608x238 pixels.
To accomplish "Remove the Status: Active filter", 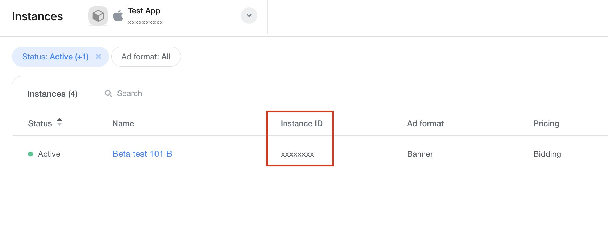I will (x=98, y=57).
